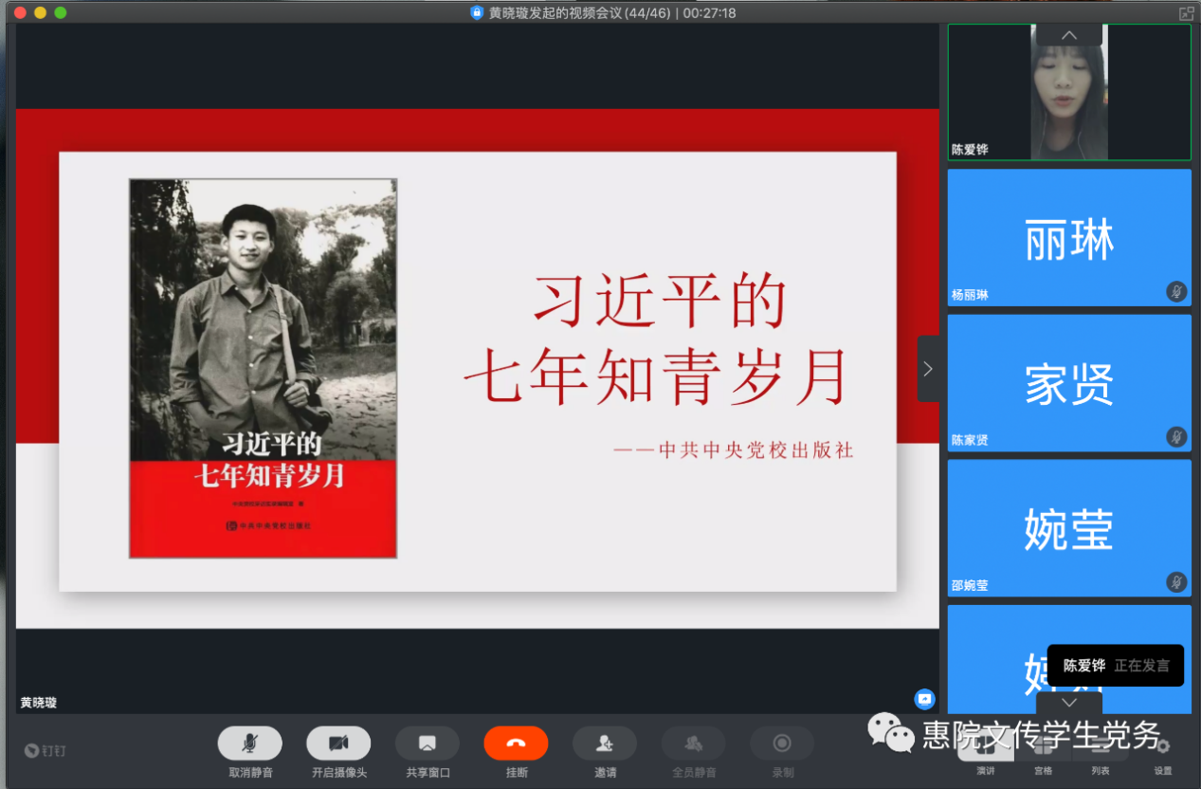Open the share window option (共享窗口)

tap(428, 743)
